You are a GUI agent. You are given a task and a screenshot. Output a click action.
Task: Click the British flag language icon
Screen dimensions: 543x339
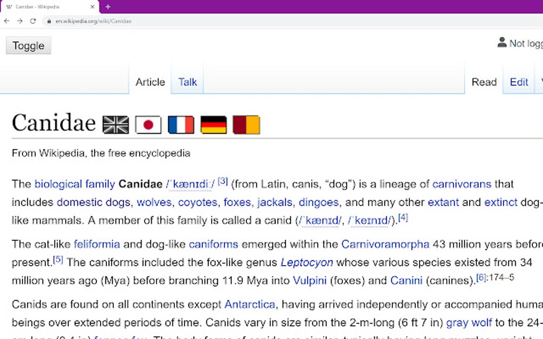115,124
